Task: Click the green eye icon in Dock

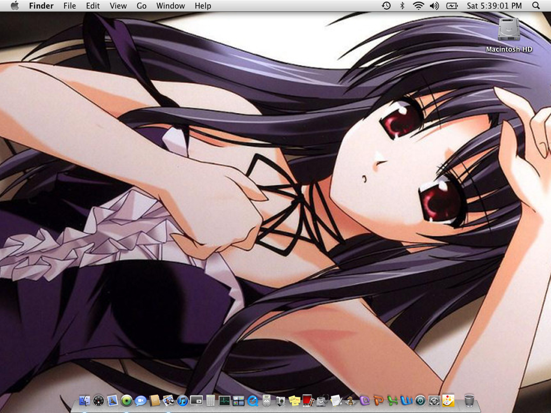Action: click(126, 400)
